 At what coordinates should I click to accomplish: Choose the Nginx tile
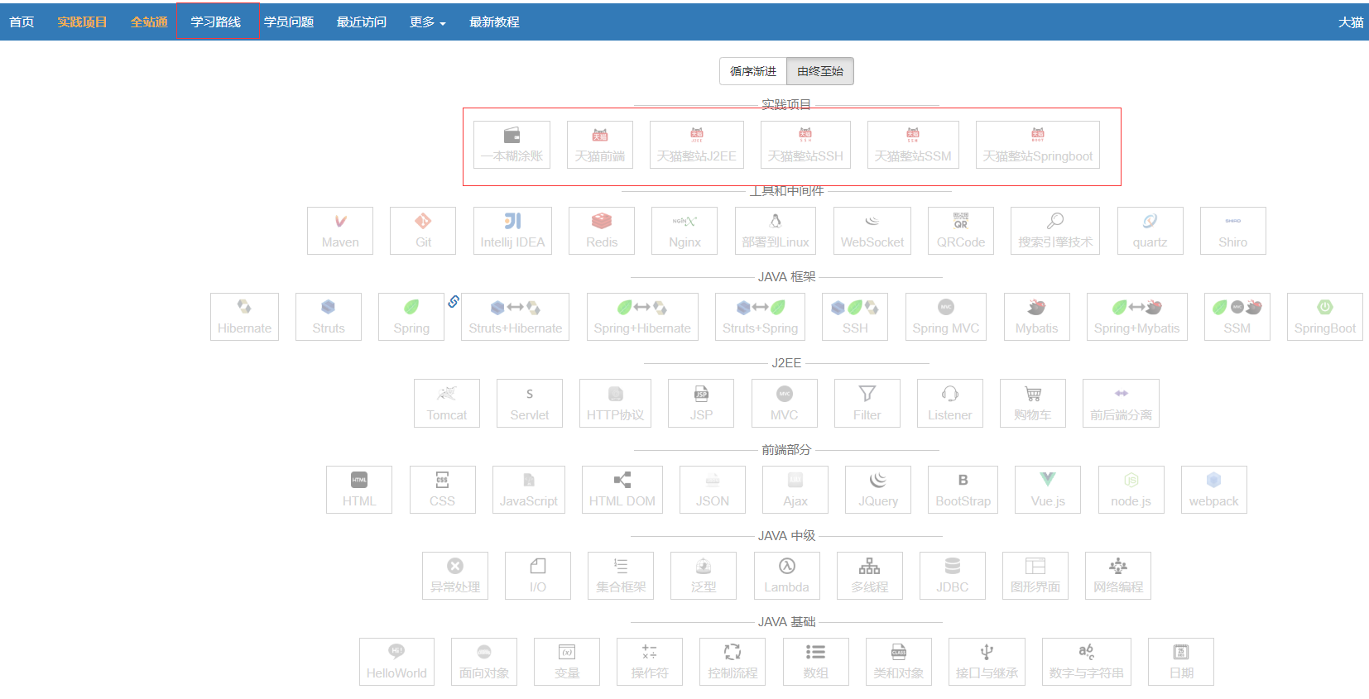[684, 231]
